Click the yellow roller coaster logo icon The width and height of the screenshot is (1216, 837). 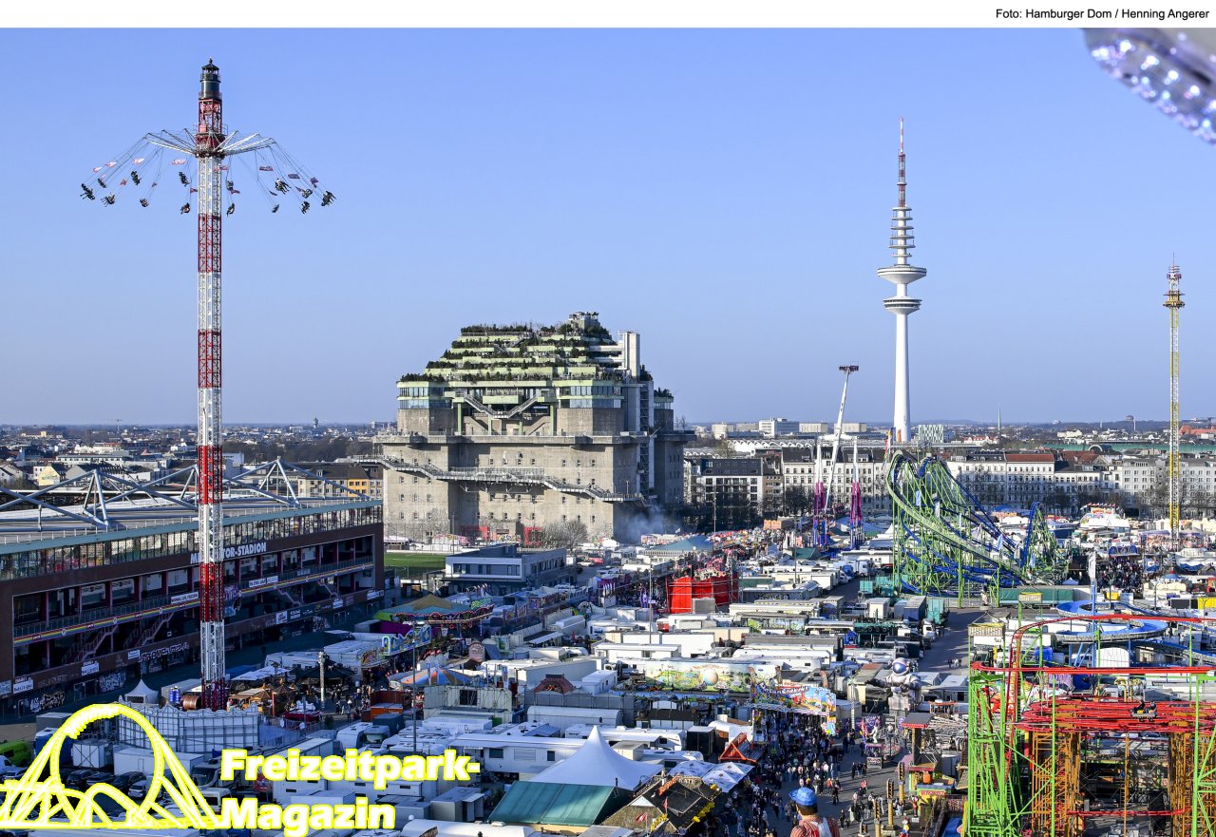pyautogui.click(x=104, y=770)
